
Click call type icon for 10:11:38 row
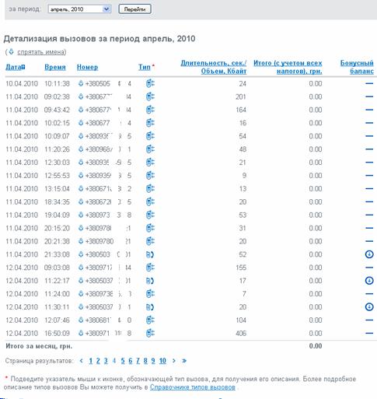tap(150, 83)
